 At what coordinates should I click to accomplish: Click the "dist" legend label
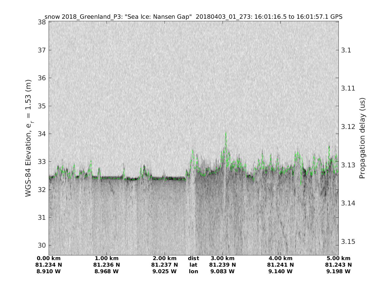click(x=194, y=258)
